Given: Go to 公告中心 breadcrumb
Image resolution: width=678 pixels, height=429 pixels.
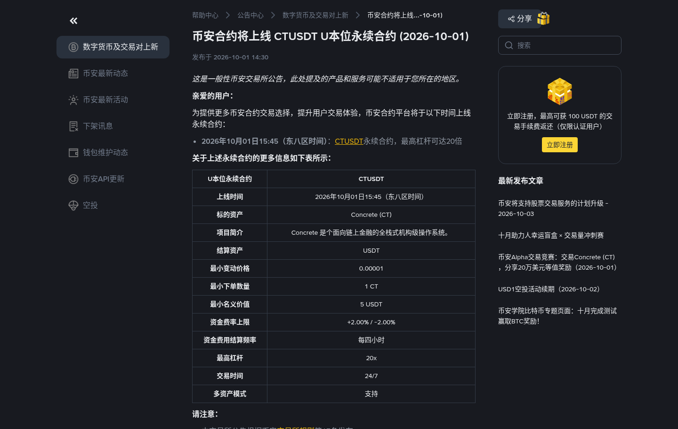Looking at the screenshot, I should (250, 15).
